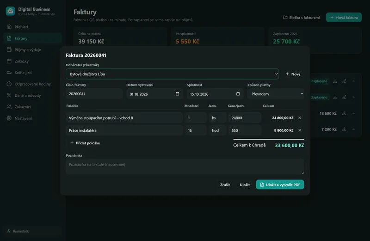
Task: Edit second Zaplaceno invoice with pencil icon
Action: pyautogui.click(x=344, y=97)
